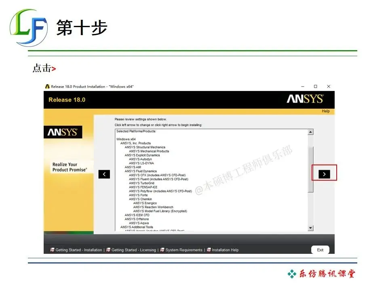Select 'ANSYS Structural Mechanics' row
This screenshot has width=388, height=291.
(145, 147)
